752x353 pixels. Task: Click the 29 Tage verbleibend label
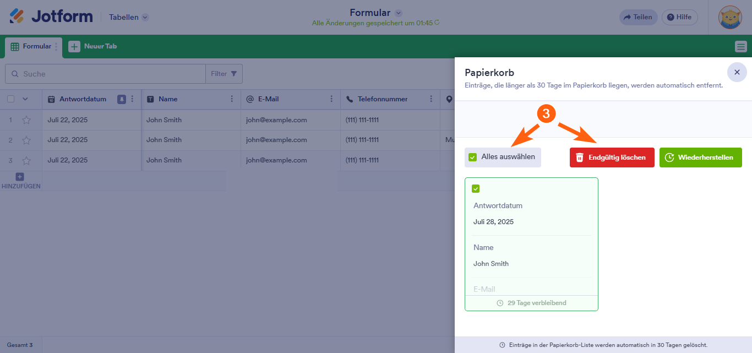(x=531, y=303)
